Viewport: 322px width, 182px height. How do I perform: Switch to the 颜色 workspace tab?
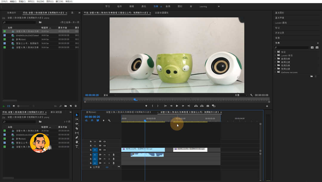click(x=143, y=6)
